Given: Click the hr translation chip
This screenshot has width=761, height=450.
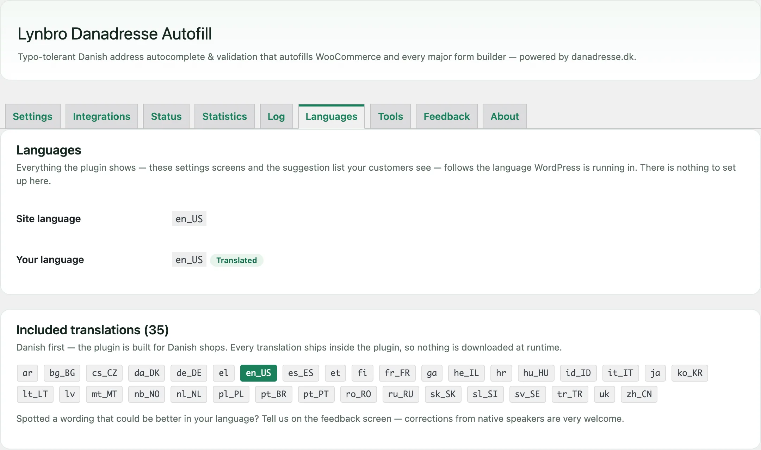Looking at the screenshot, I should click(501, 373).
